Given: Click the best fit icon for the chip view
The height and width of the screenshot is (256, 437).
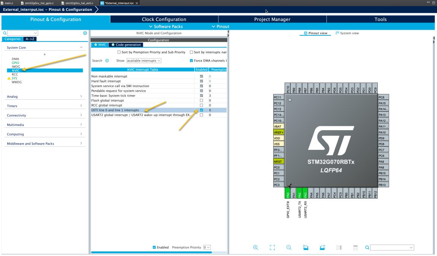Looking at the screenshot, I should 272,247.
